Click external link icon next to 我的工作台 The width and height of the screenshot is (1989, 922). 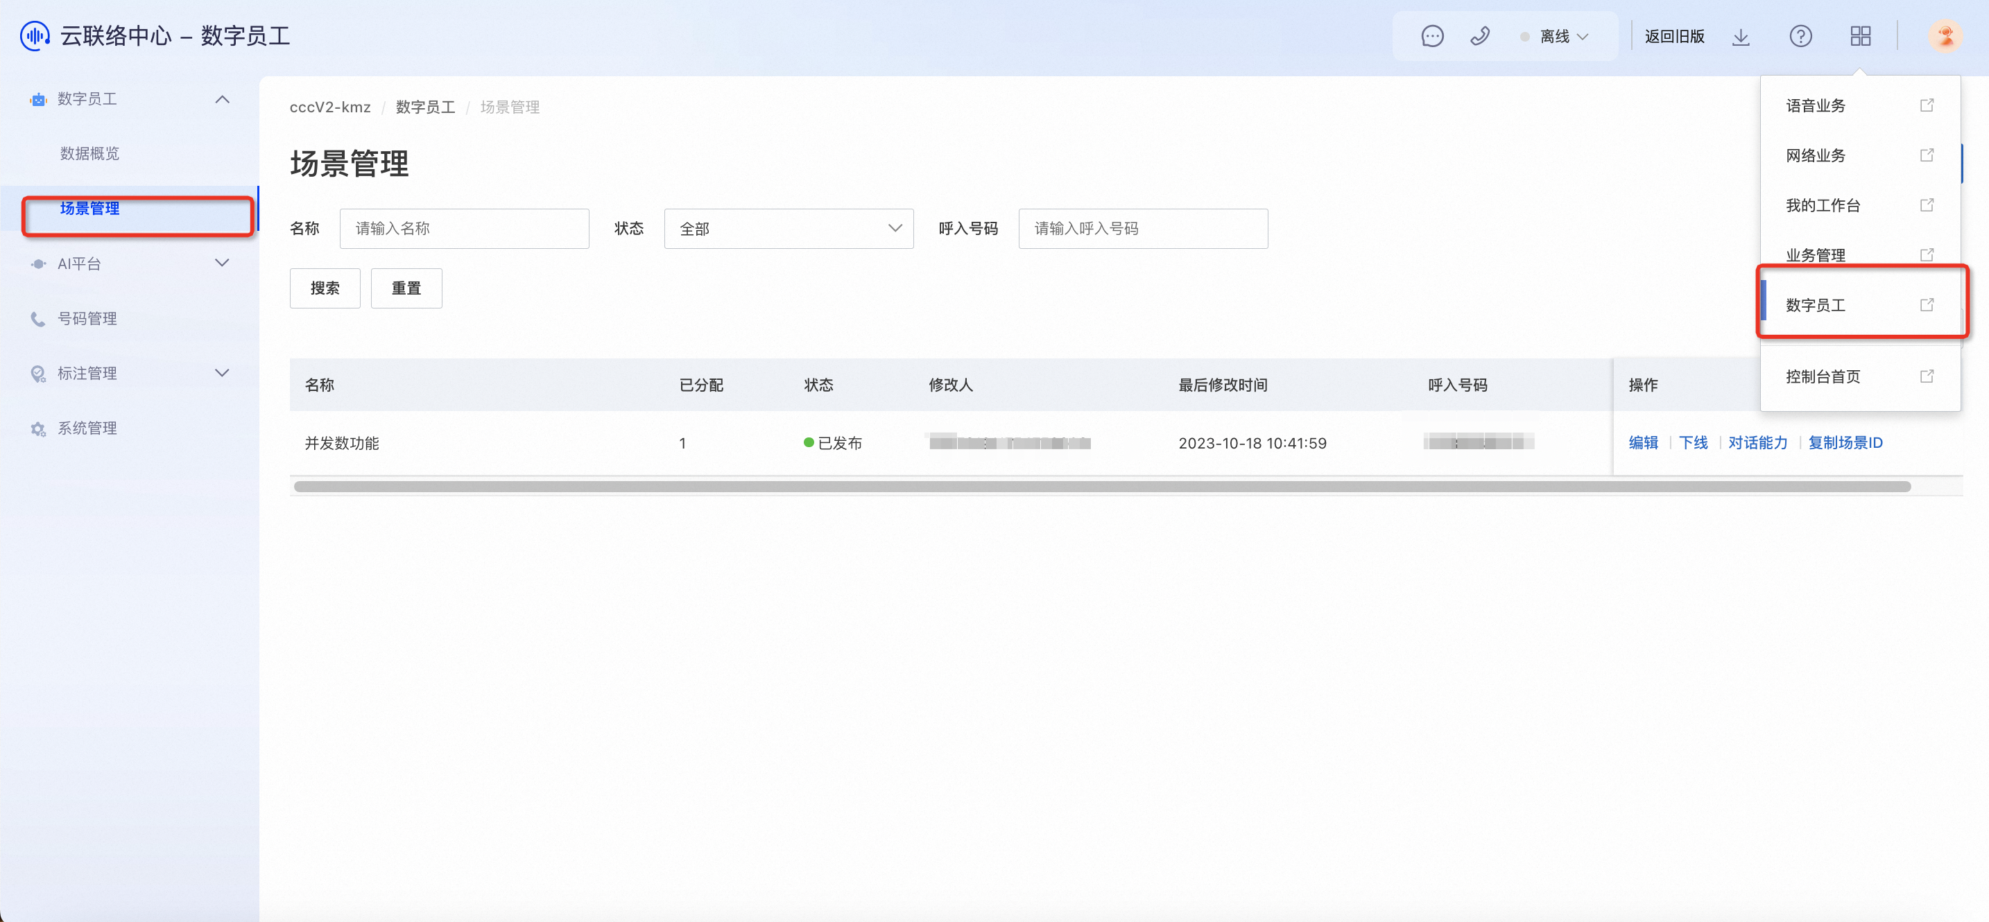pos(1927,205)
